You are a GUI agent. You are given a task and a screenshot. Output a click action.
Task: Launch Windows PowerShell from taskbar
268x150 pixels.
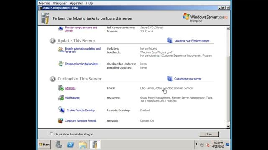point(71,145)
